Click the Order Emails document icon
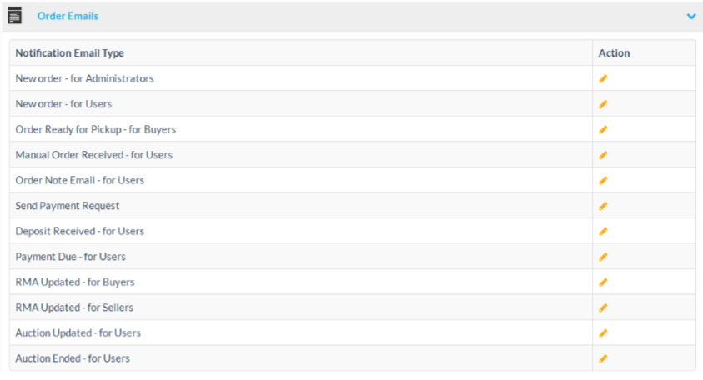703x380 pixels. coord(14,16)
